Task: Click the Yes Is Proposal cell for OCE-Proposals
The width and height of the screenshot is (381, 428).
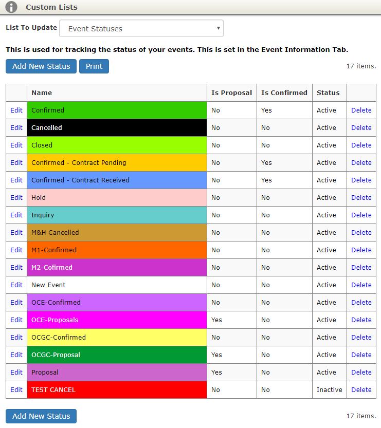Action: [231, 320]
